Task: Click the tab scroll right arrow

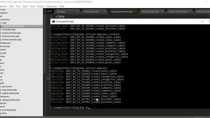Action: (51, 11)
